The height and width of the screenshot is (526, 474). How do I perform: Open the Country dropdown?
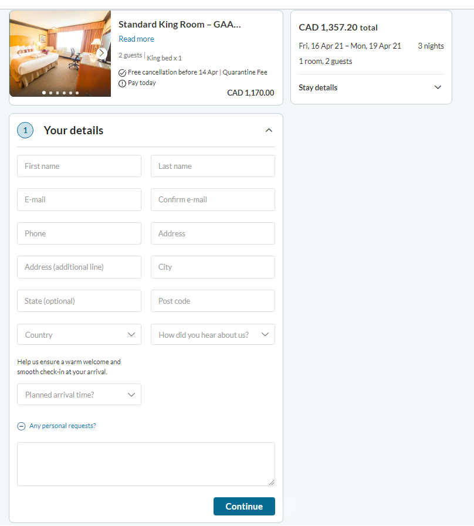(79, 334)
